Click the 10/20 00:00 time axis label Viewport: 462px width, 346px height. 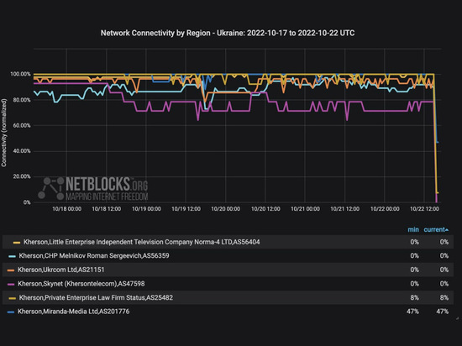pyautogui.click(x=226, y=209)
